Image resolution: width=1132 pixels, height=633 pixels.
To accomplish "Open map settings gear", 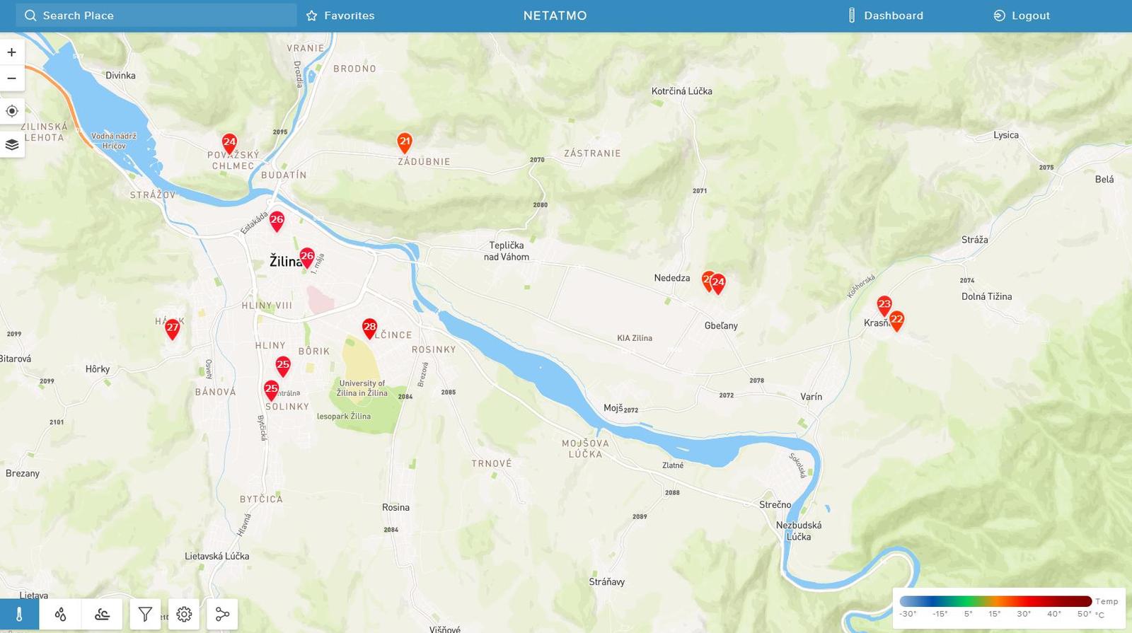I will click(x=184, y=614).
